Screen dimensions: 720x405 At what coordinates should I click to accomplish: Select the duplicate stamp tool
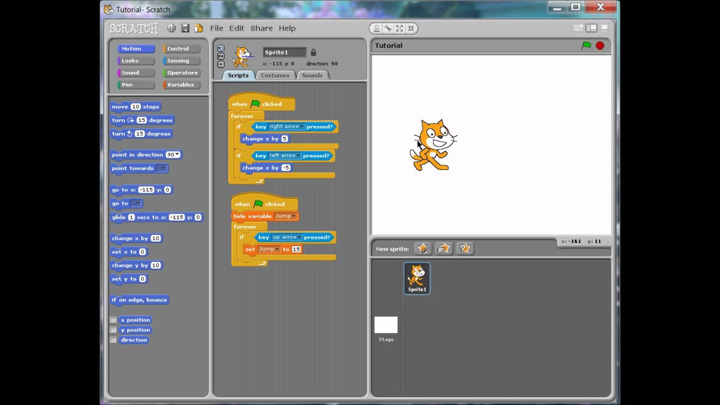point(376,28)
